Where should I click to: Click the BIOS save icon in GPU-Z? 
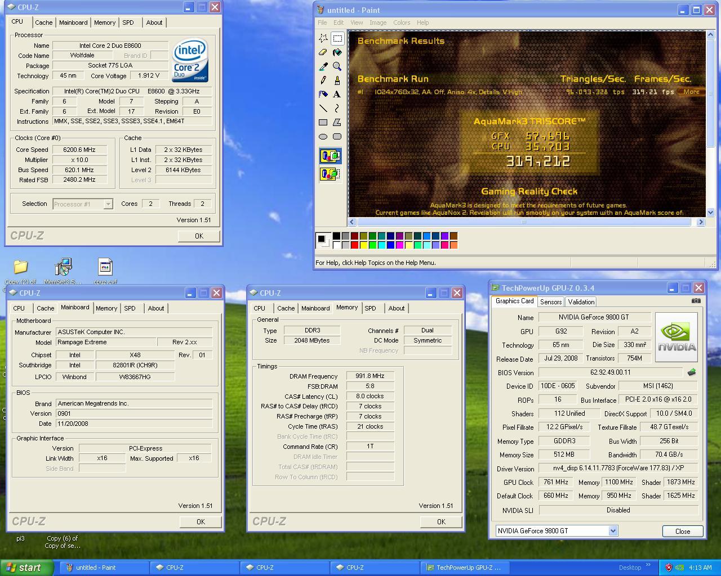tap(692, 372)
